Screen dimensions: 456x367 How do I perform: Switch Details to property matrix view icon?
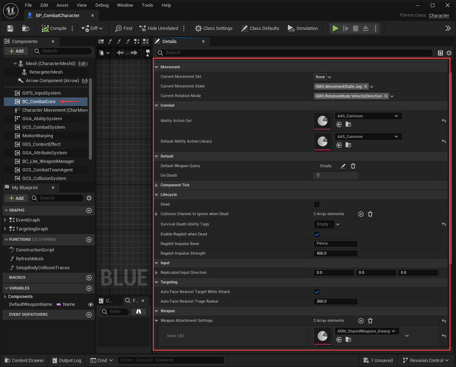[x=440, y=53]
